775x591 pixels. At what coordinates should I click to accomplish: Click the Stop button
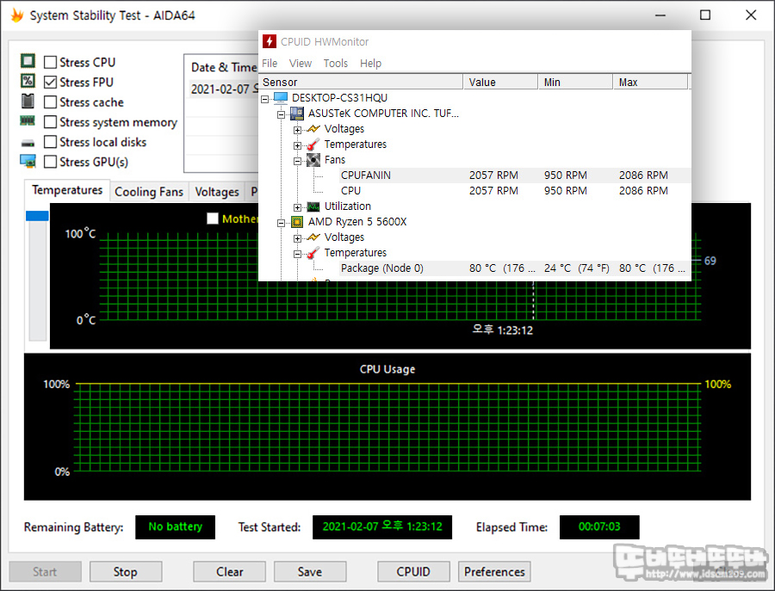(126, 572)
